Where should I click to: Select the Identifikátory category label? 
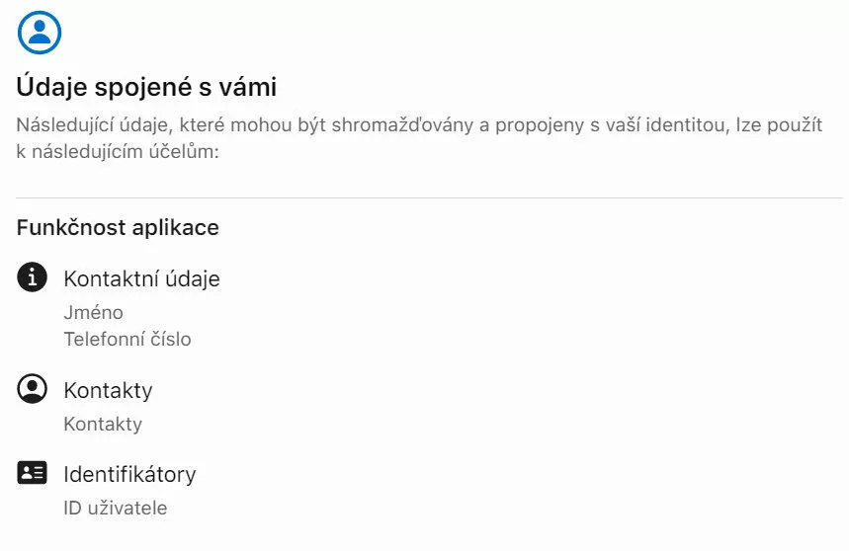coord(129,475)
